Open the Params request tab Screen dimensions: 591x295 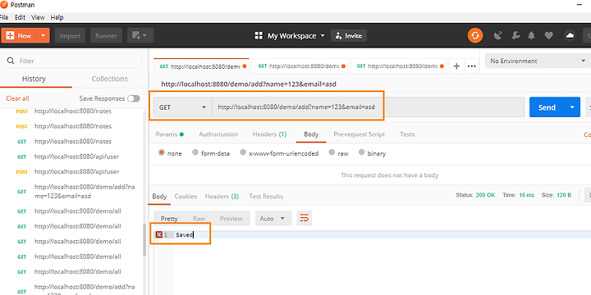coord(170,134)
